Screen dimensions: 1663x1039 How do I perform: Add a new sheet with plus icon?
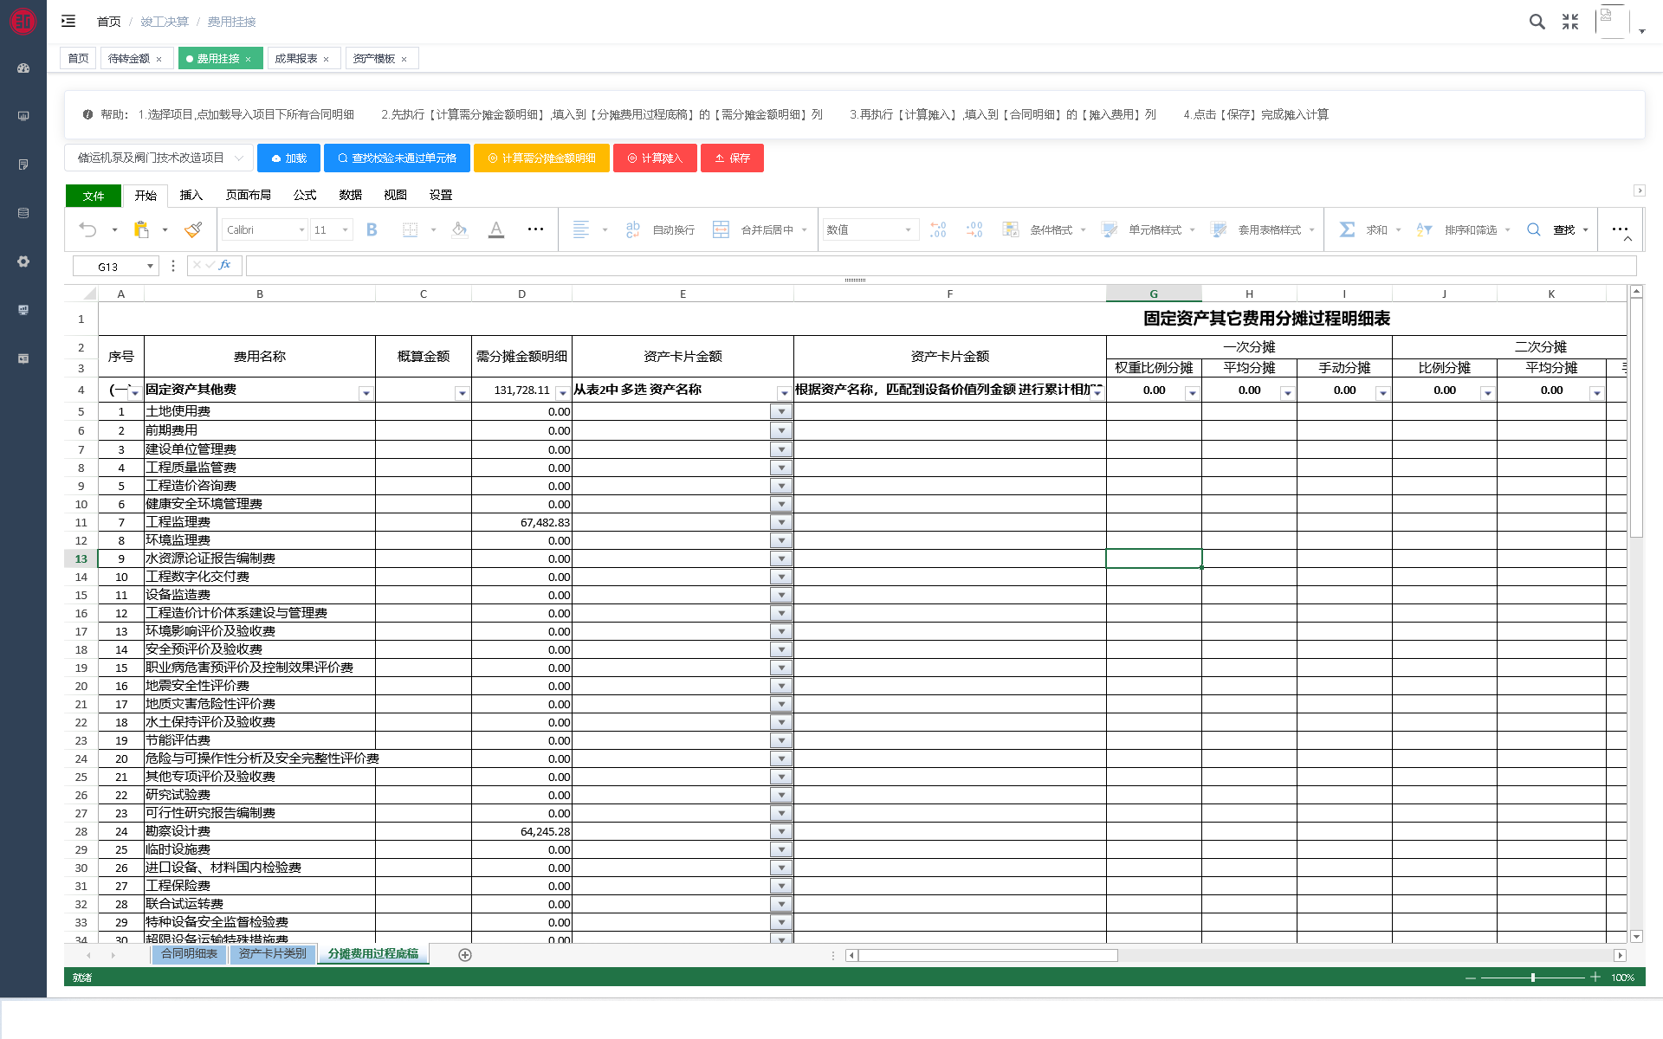[x=465, y=954]
